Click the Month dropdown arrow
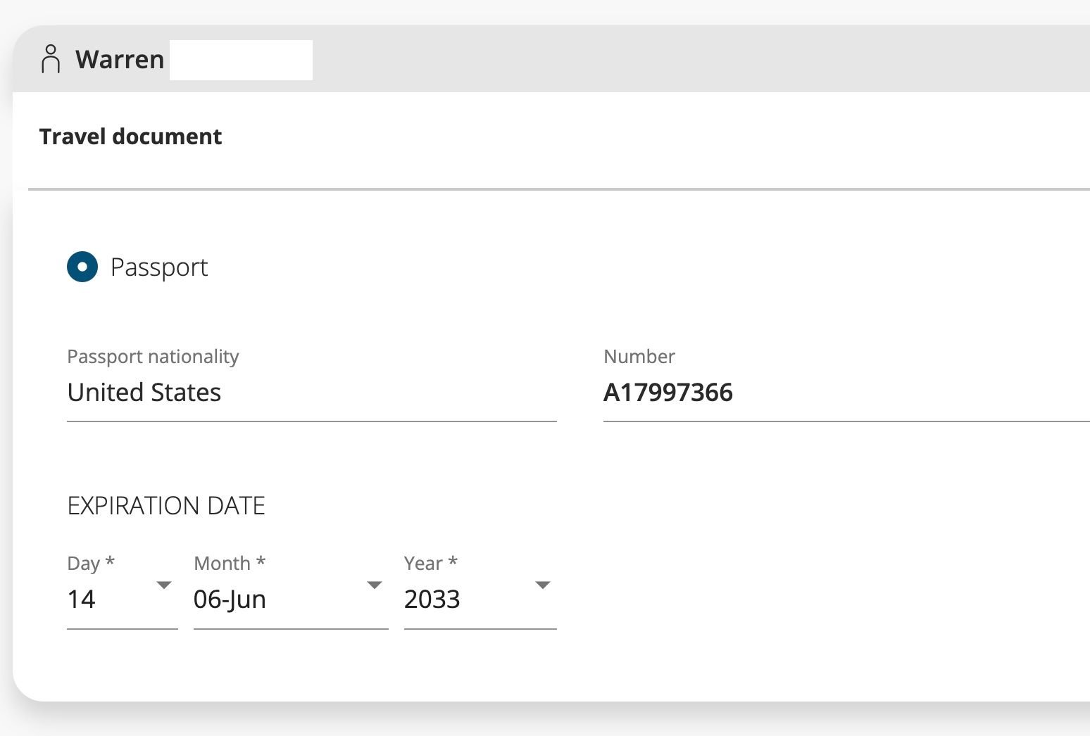Screen dimensions: 1090x736 tap(375, 584)
